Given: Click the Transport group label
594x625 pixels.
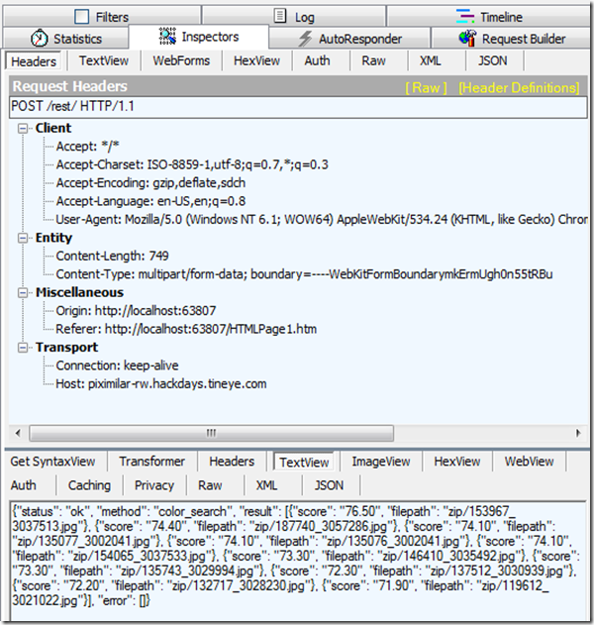Looking at the screenshot, I should (66, 348).
